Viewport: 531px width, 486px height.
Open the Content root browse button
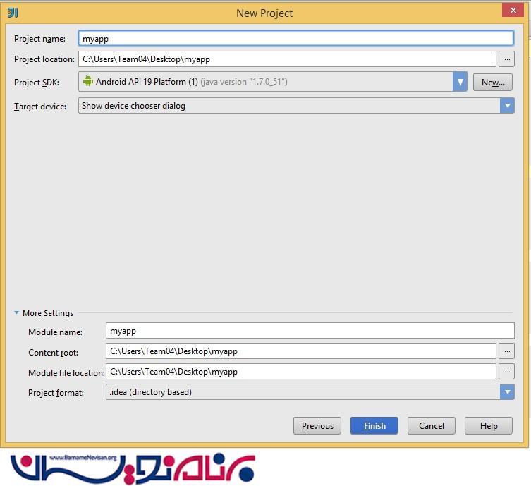pos(506,351)
